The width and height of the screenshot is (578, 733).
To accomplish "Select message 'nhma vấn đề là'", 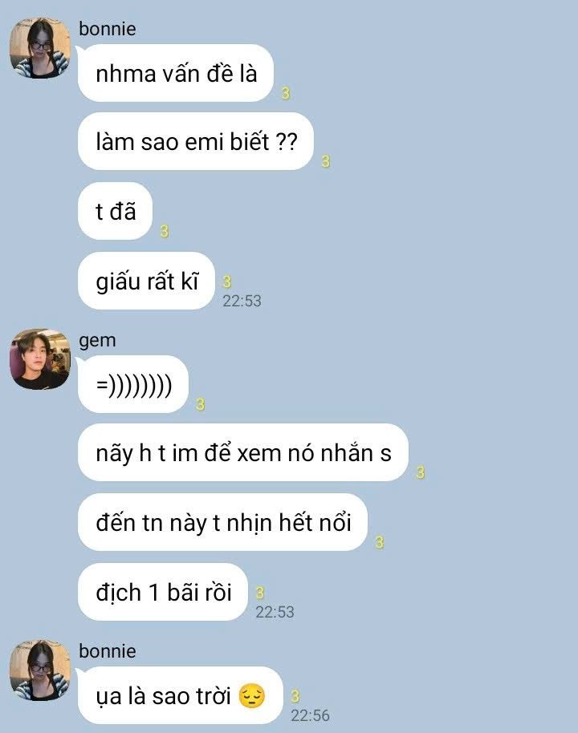I will pos(176,74).
